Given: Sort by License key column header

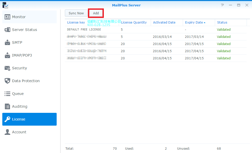Looking at the screenshot, I should (76, 23).
